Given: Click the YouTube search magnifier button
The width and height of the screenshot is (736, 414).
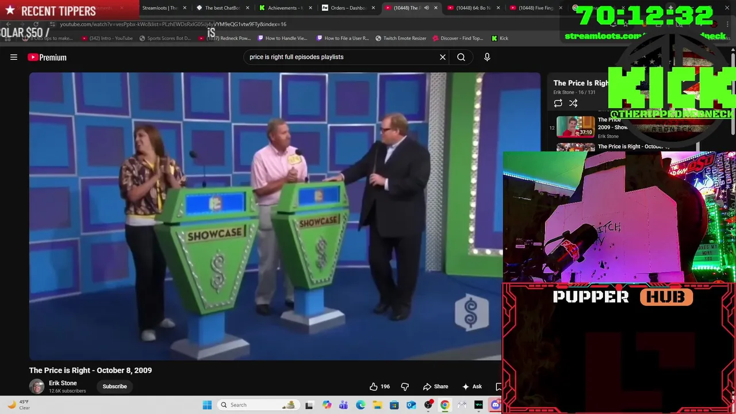Looking at the screenshot, I should (x=461, y=57).
